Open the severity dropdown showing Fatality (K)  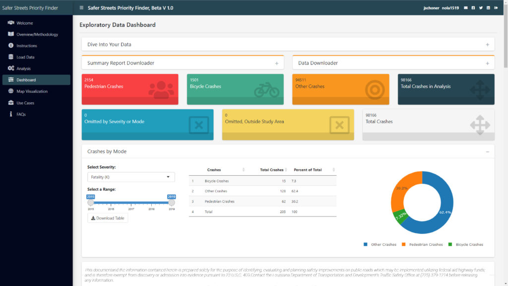130,177
